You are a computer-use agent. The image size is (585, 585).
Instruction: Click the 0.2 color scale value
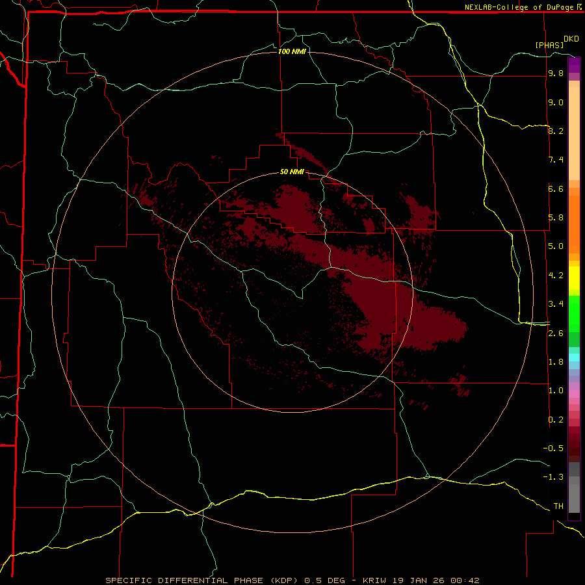(x=556, y=420)
